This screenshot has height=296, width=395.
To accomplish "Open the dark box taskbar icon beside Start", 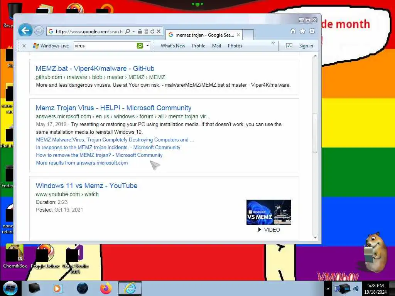I will (34, 288).
